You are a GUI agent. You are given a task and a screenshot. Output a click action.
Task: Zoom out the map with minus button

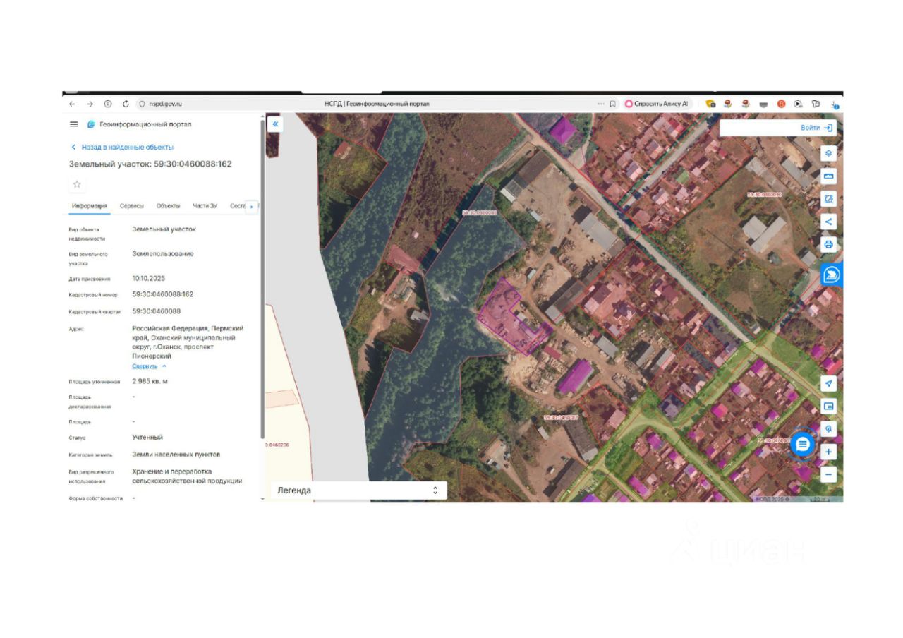click(x=829, y=474)
